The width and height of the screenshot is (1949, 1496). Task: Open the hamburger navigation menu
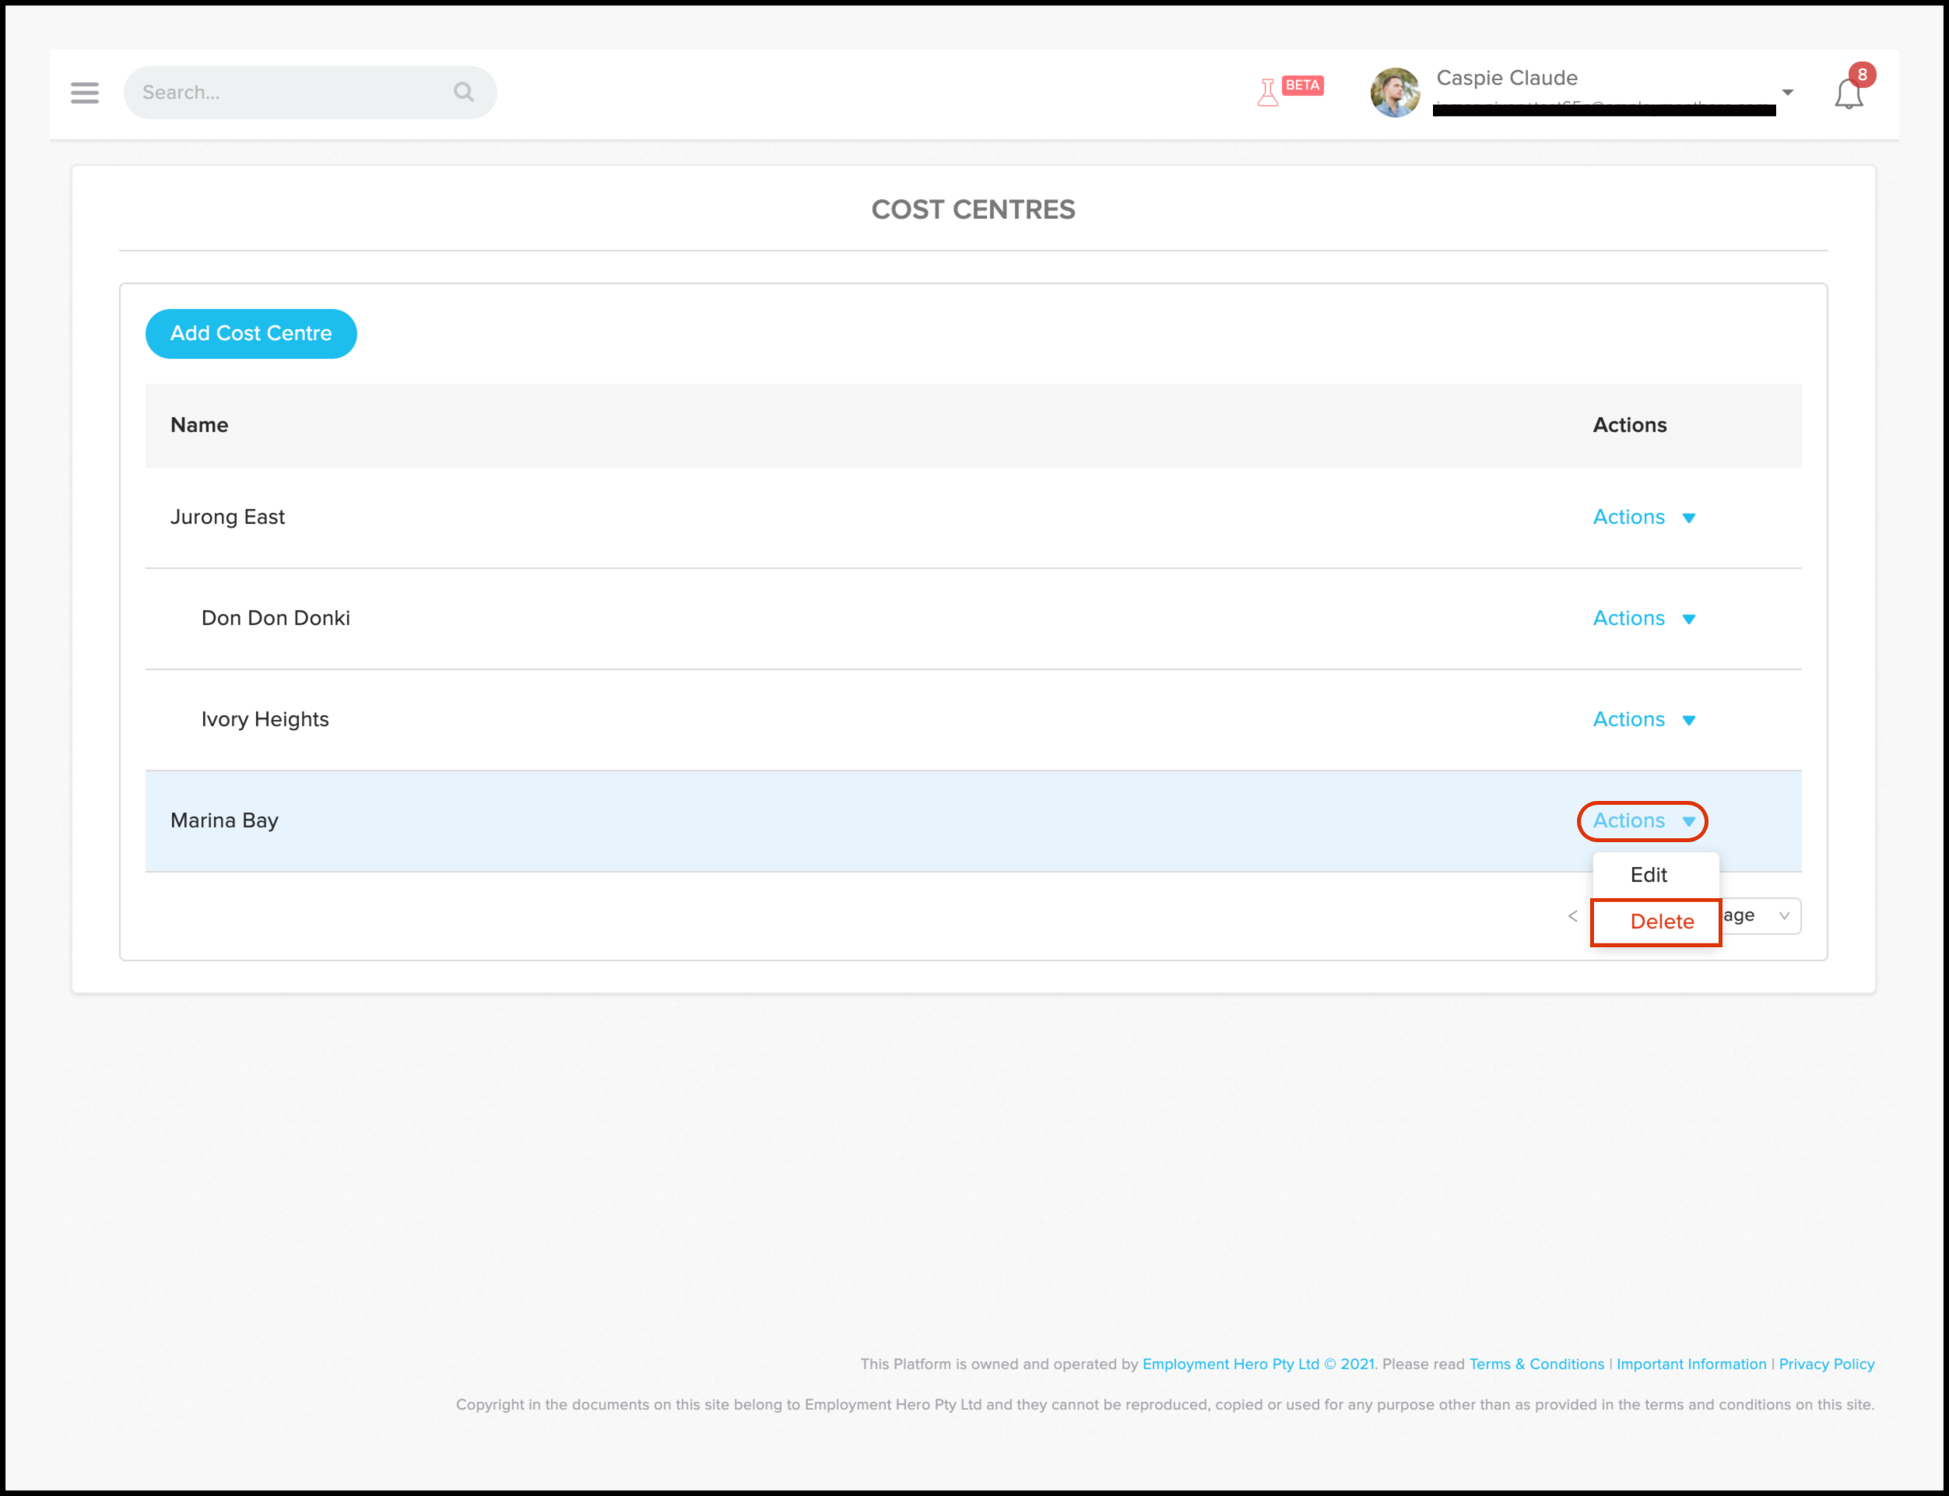(x=85, y=93)
